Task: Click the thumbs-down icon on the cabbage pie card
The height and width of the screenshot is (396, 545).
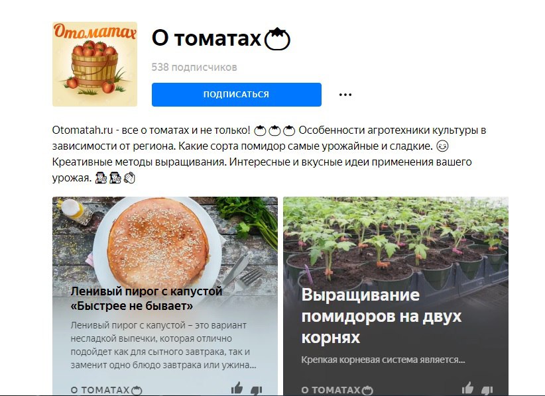Action: [x=256, y=390]
